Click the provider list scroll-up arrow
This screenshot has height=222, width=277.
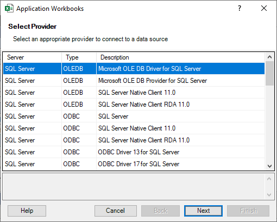point(269,57)
